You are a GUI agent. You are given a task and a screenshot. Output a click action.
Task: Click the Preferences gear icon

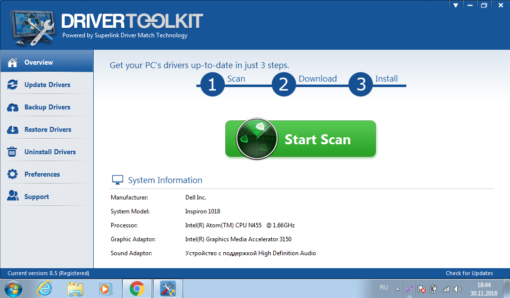[x=12, y=174]
